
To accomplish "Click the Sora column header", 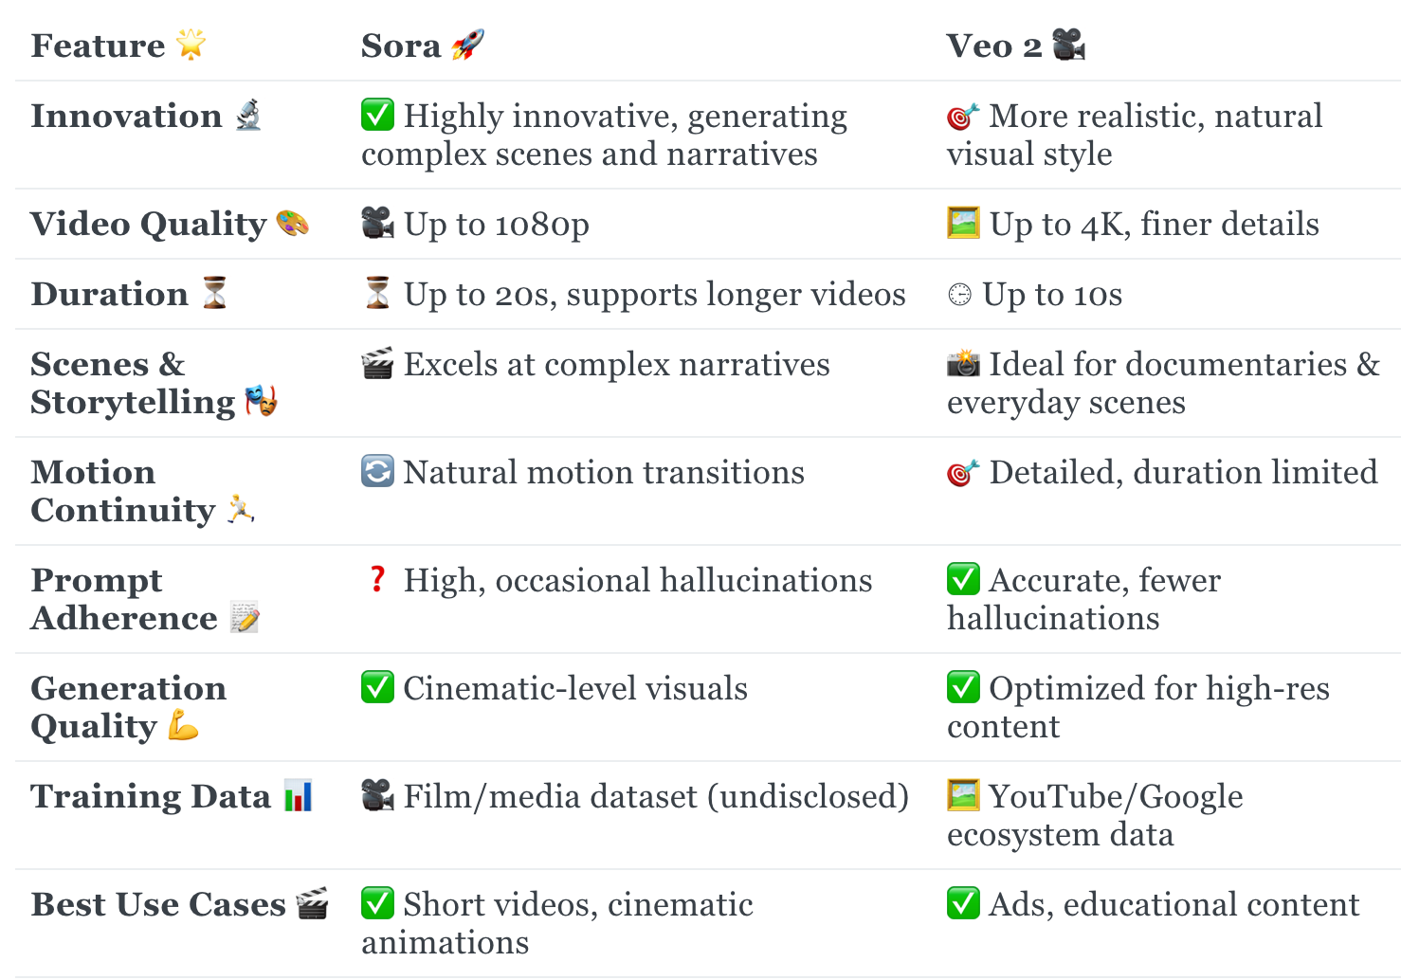I will [423, 45].
